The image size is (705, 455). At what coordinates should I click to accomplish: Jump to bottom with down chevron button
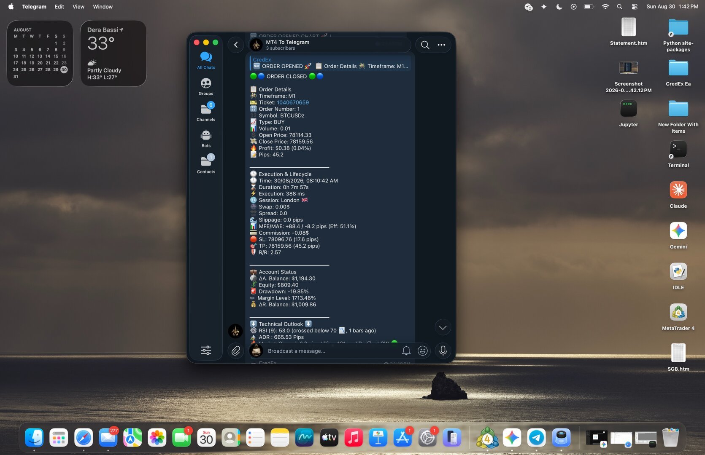pyautogui.click(x=443, y=327)
